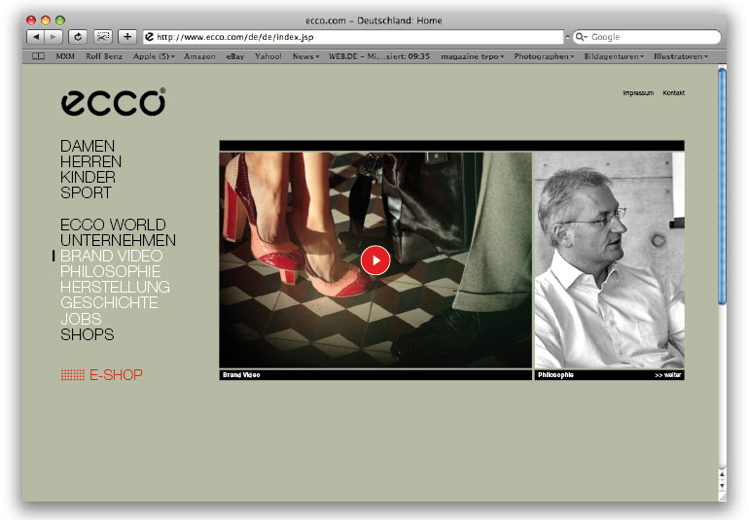Image resolution: width=749 pixels, height=520 pixels.
Task: Click the Brand Video caption label
Action: 241,375
